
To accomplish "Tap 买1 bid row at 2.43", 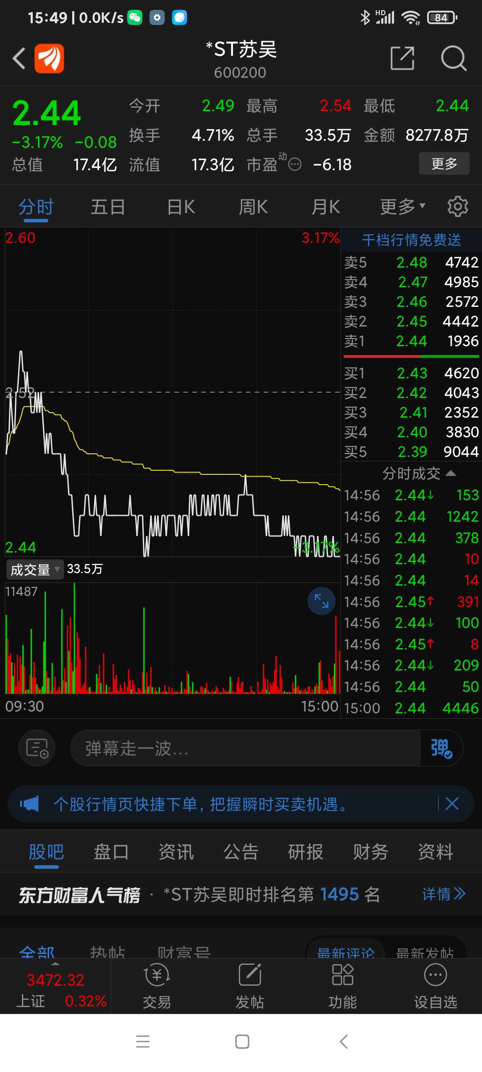I will (x=411, y=373).
